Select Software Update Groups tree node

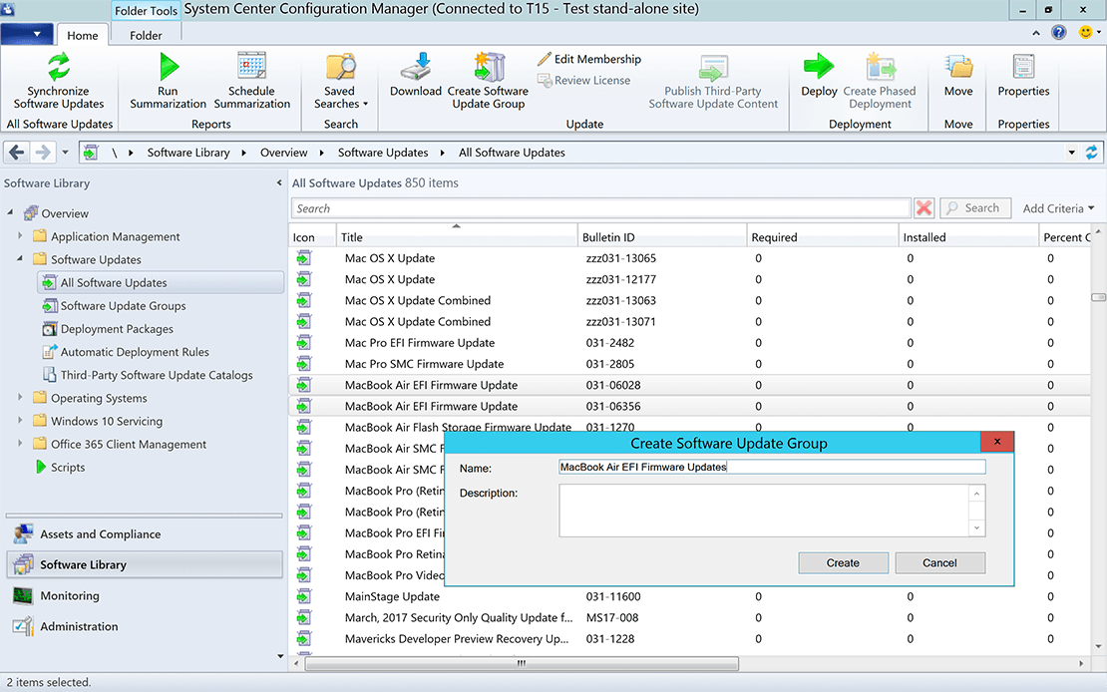point(123,306)
